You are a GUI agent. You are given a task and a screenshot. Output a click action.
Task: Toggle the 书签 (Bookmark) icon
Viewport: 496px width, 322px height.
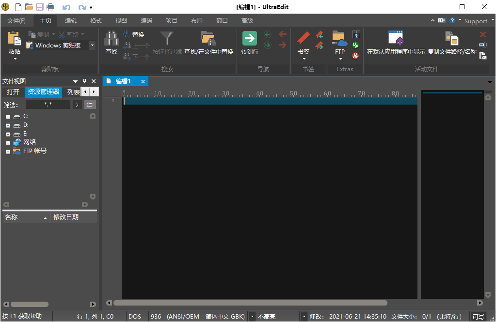[304, 38]
